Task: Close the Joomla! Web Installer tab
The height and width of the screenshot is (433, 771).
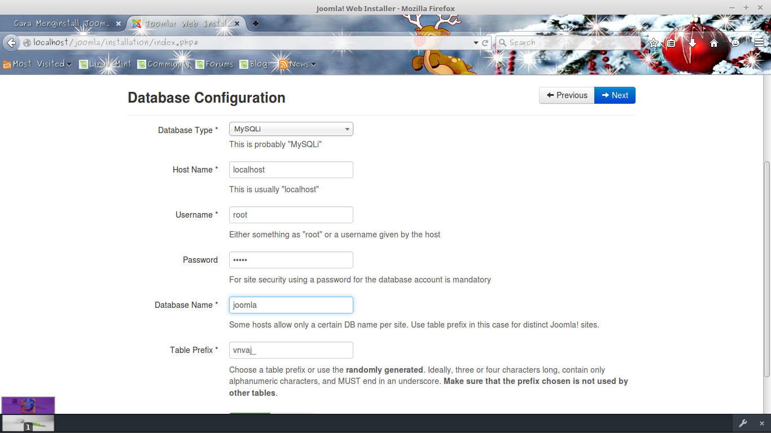Action: 237,24
